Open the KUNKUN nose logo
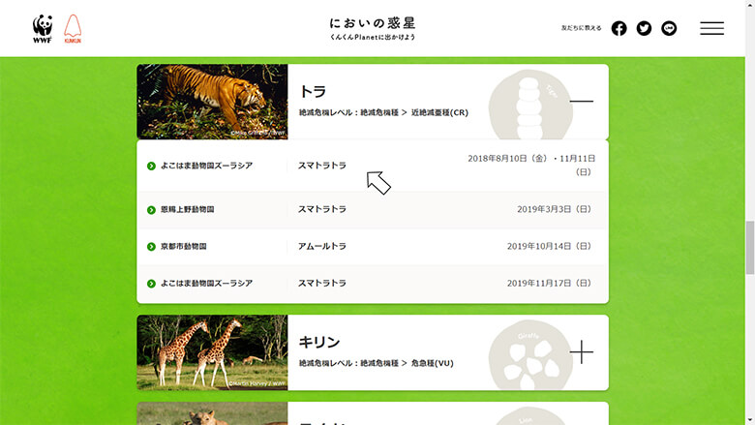 (73, 28)
